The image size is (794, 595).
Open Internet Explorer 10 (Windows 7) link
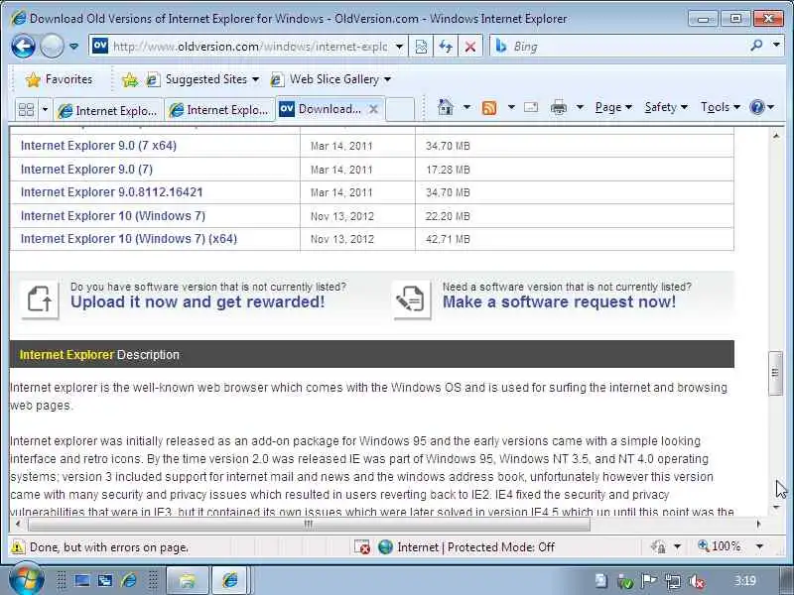tap(113, 216)
